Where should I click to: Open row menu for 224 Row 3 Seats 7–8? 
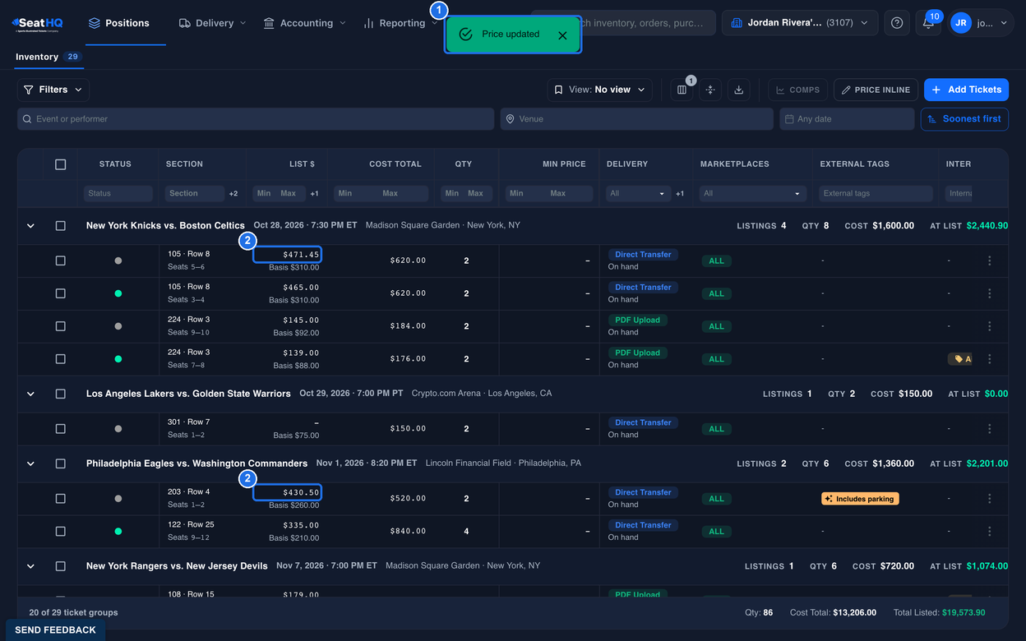point(990,359)
